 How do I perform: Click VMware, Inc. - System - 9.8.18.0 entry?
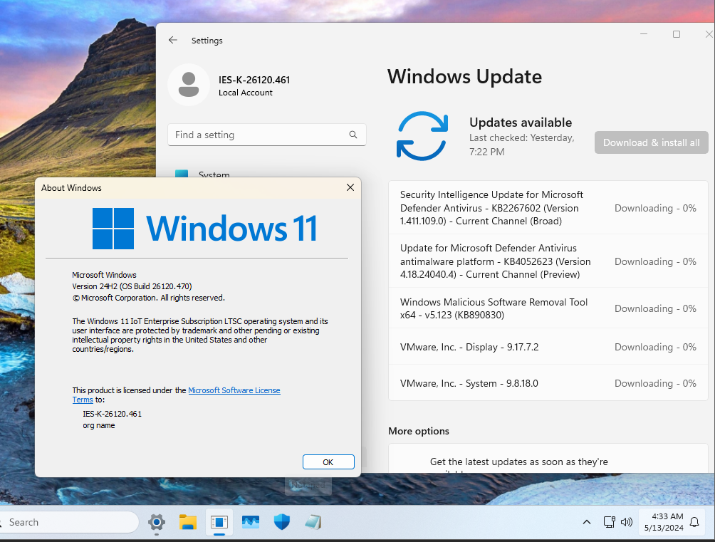(548, 383)
